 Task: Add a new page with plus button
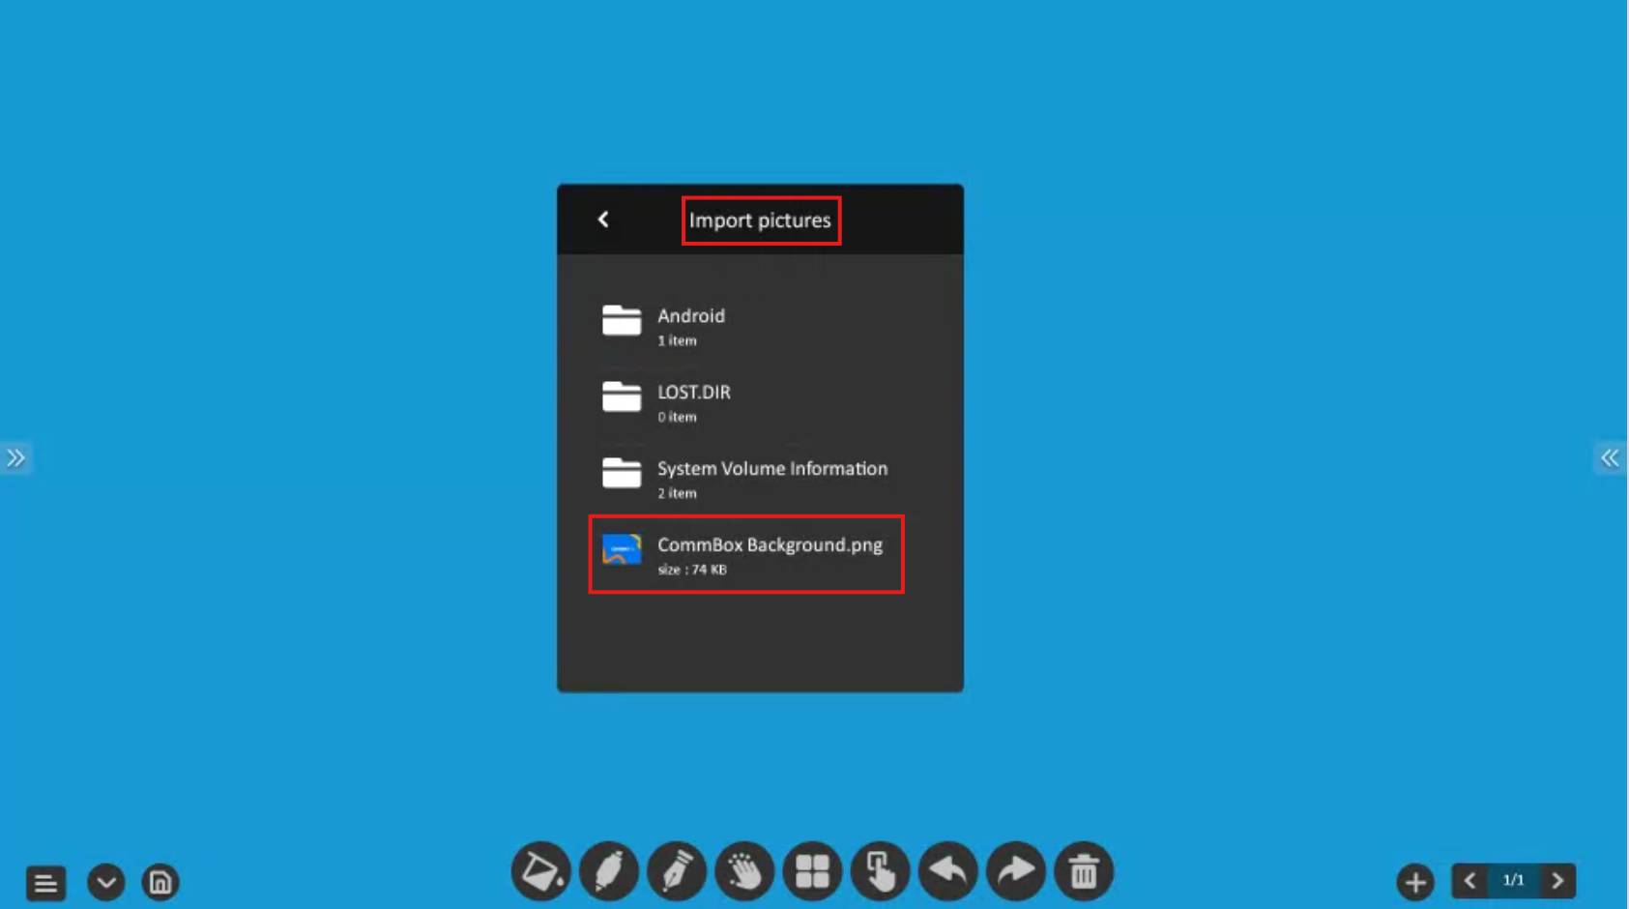[1415, 882]
